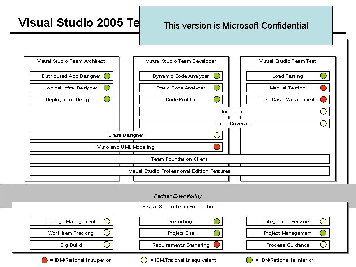356x267 pixels.
Task: Select the green indicator on Code Profiler
Action: pyautogui.click(x=217, y=99)
